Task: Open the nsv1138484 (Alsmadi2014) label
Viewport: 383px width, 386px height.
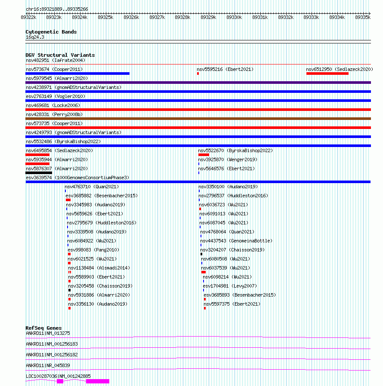Action: pos(99,268)
